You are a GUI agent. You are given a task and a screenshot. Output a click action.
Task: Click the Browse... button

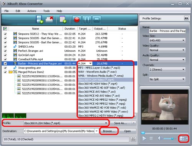109,131
